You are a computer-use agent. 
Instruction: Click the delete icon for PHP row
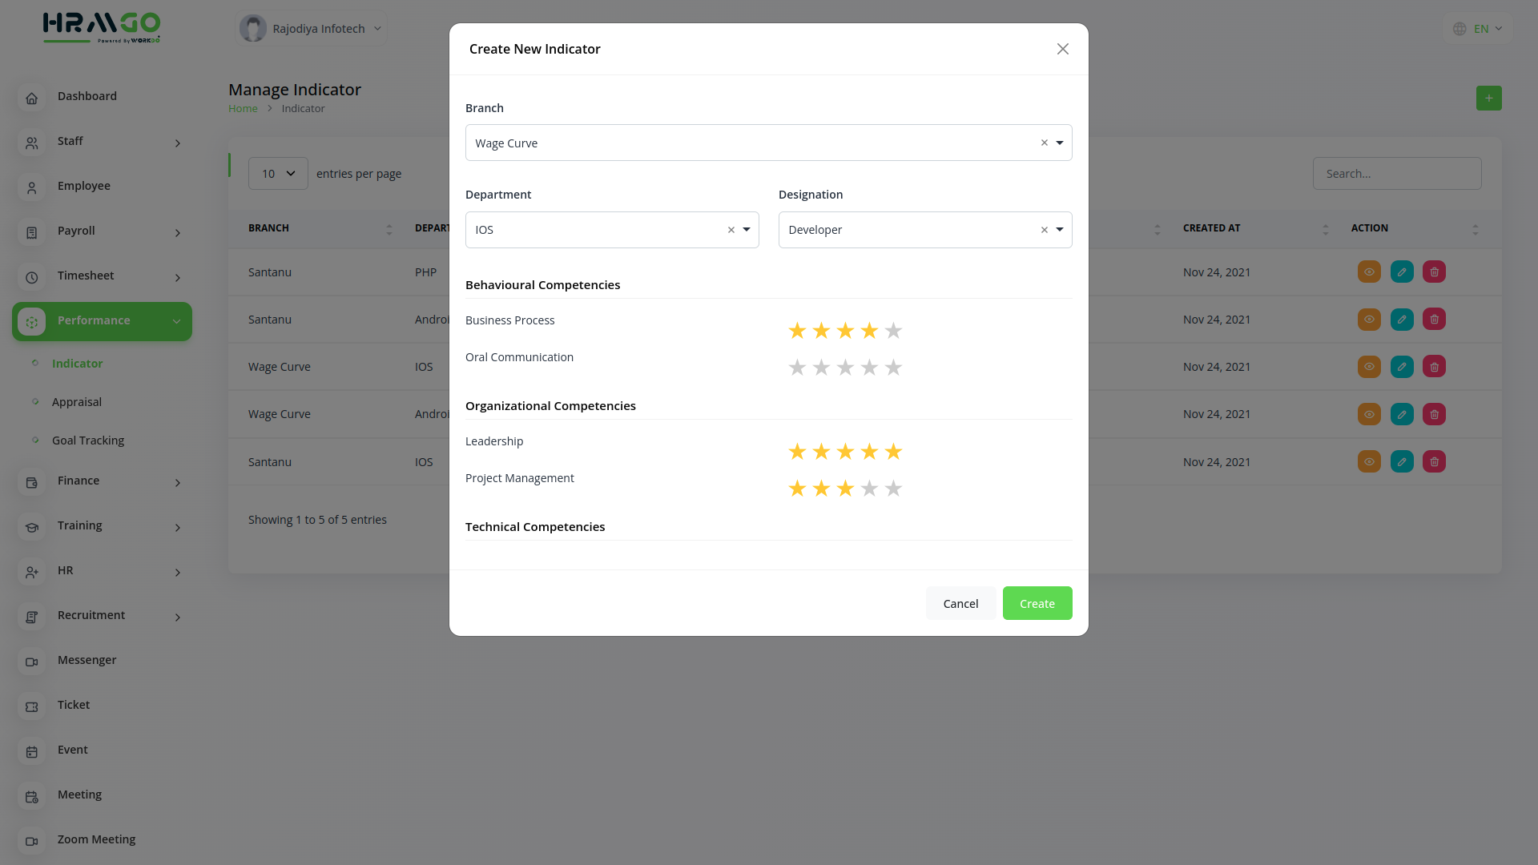[1434, 272]
